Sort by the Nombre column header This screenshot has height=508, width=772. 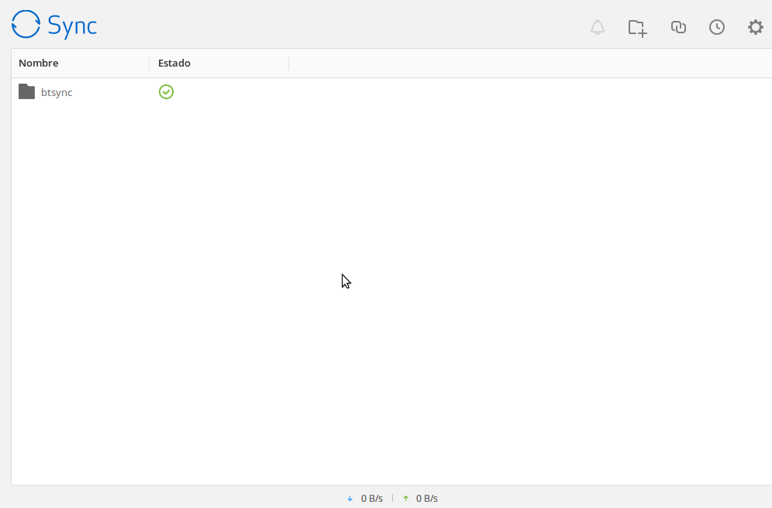(39, 63)
